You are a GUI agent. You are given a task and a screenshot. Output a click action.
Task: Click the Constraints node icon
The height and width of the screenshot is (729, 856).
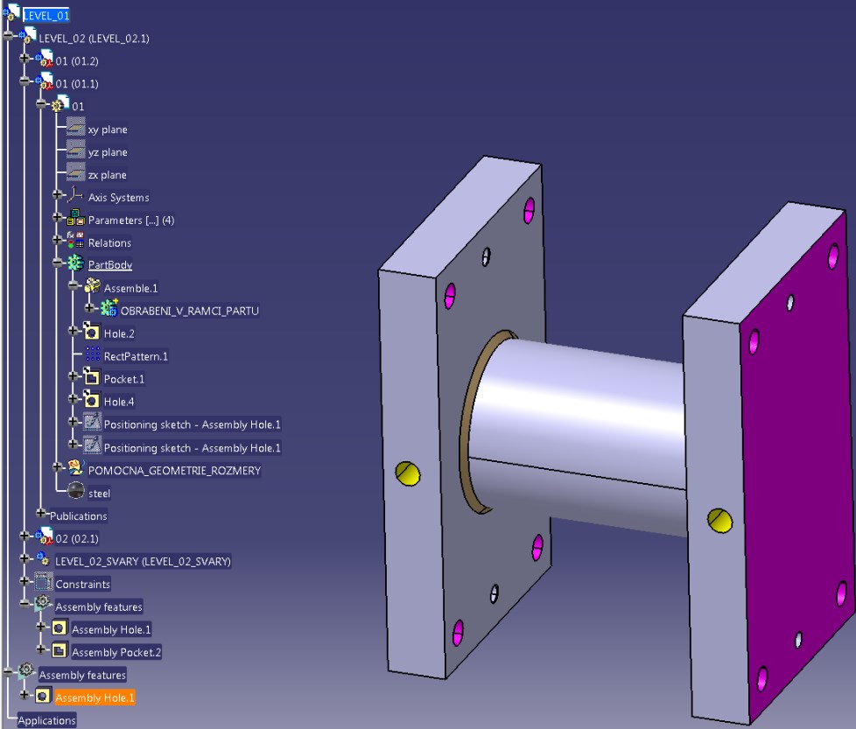coord(43,582)
